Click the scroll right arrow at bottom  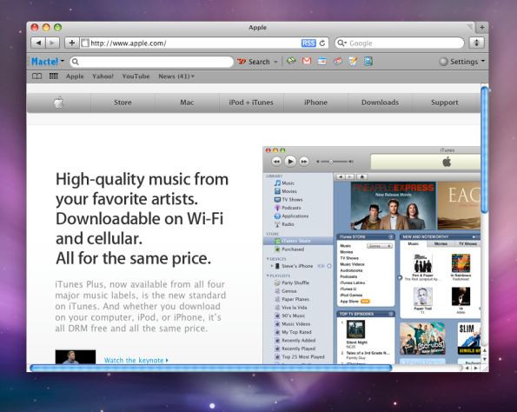tap(476, 369)
